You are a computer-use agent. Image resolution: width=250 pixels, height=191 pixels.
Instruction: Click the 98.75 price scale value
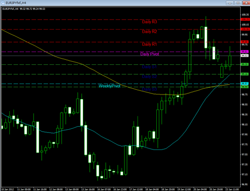tap(245, 94)
